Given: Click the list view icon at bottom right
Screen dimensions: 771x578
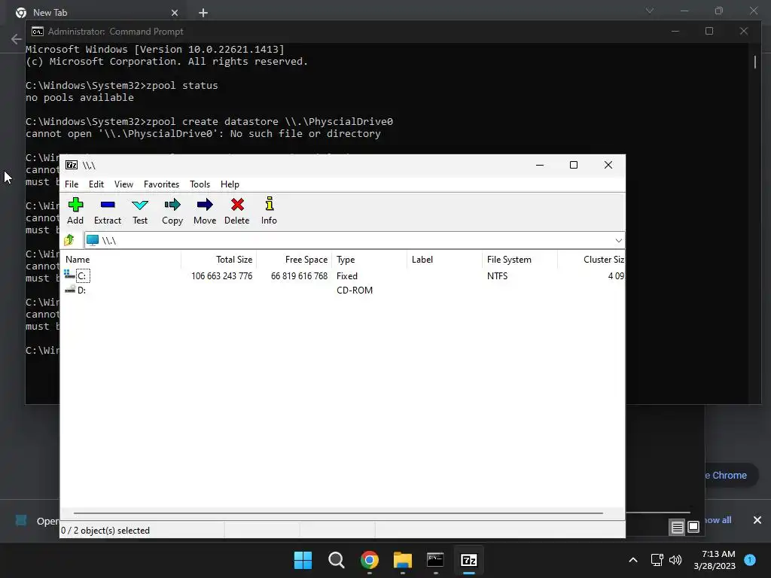Looking at the screenshot, I should tap(677, 528).
